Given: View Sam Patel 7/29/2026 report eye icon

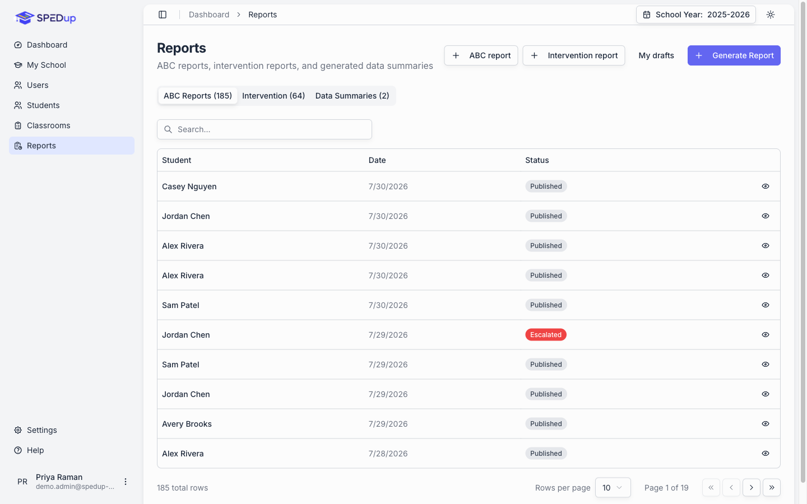Looking at the screenshot, I should (x=766, y=365).
